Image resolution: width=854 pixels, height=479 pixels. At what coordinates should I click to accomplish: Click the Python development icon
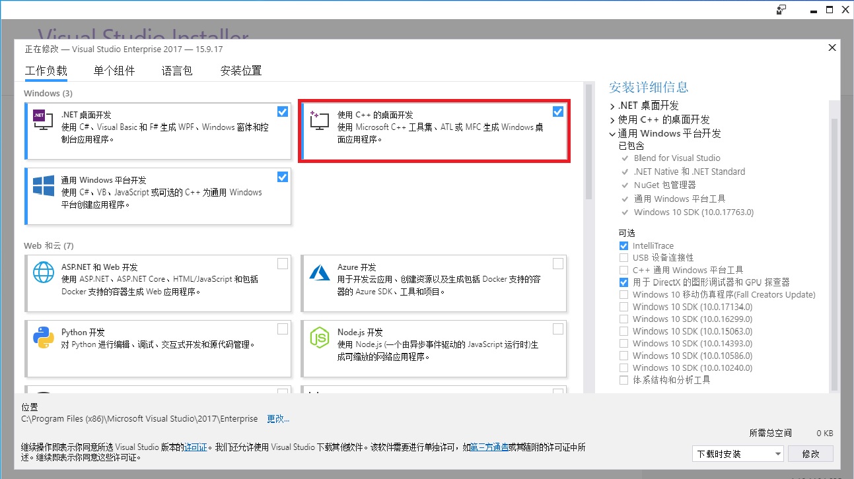click(x=43, y=337)
